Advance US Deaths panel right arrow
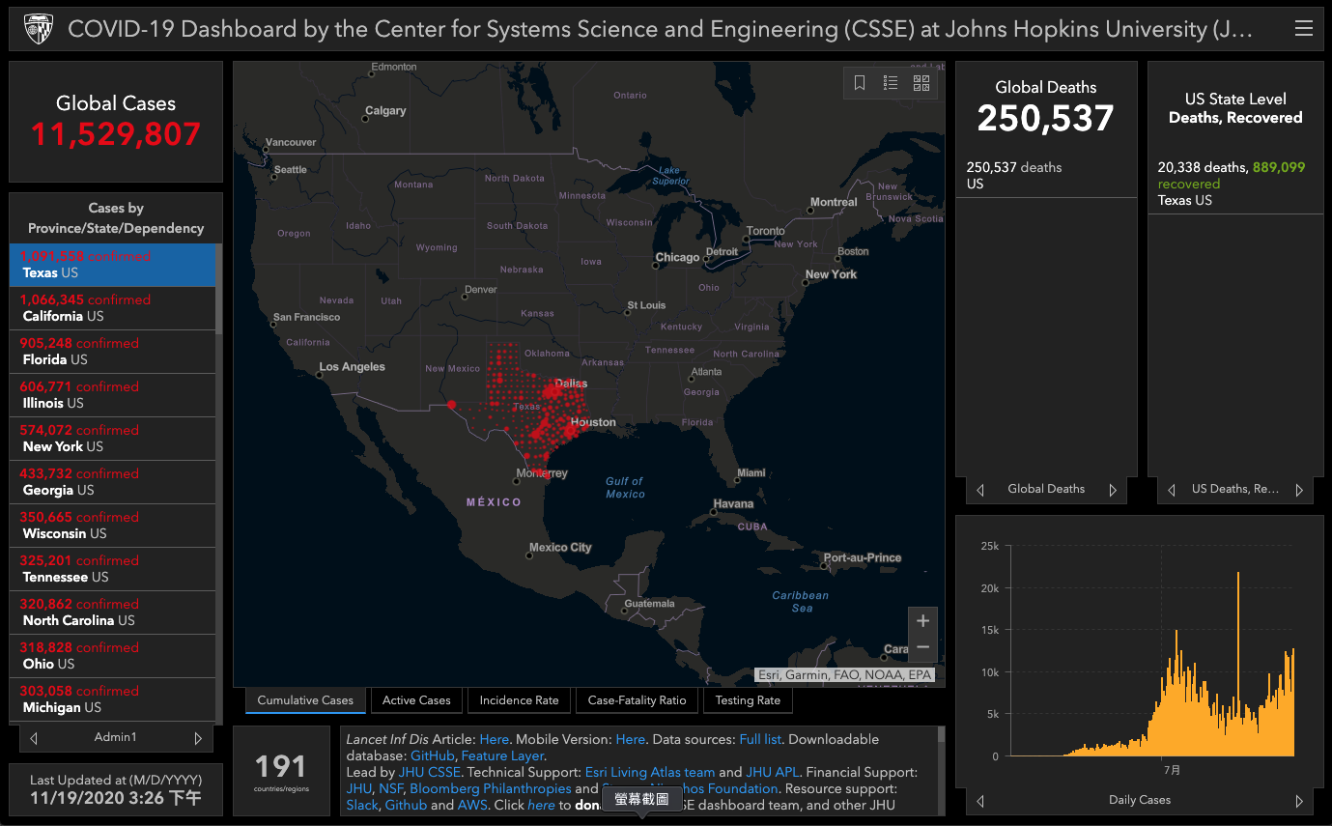This screenshot has width=1332, height=826. (1299, 490)
